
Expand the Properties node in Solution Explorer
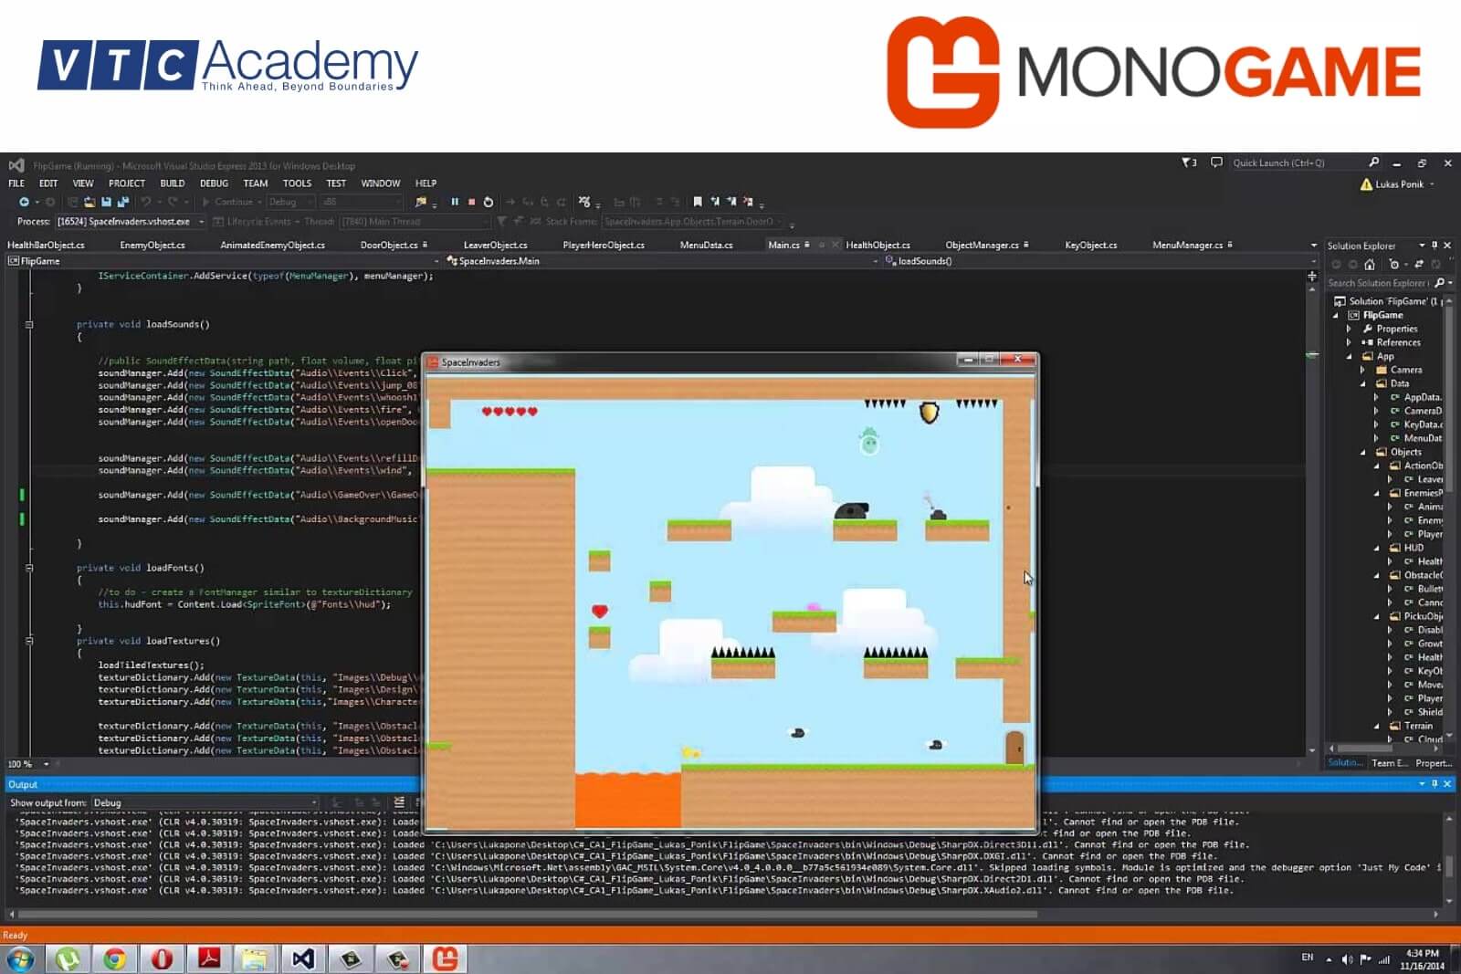click(1349, 329)
